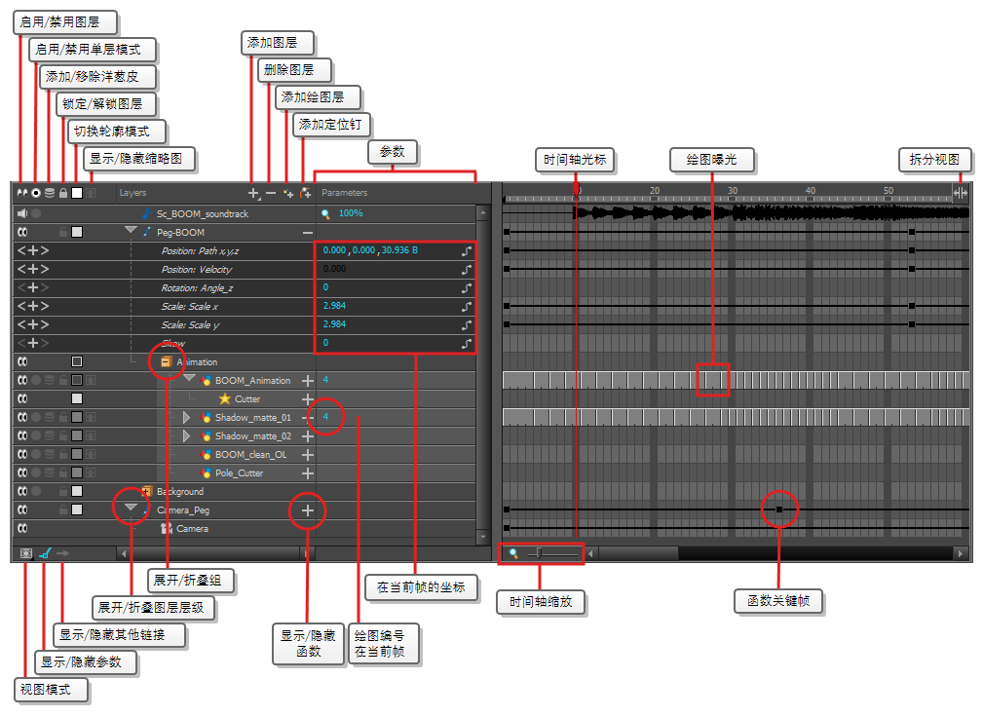983x717 pixels.
Task: Expand functions of Pole_Cutter with plus
Action: click(308, 473)
